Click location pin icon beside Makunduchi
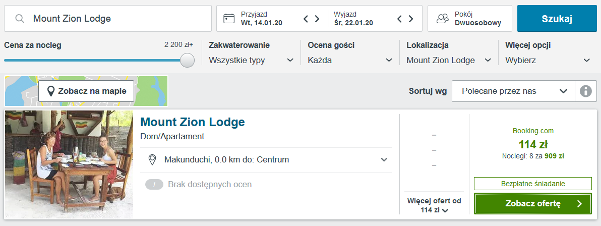The height and width of the screenshot is (226, 601). (x=152, y=159)
